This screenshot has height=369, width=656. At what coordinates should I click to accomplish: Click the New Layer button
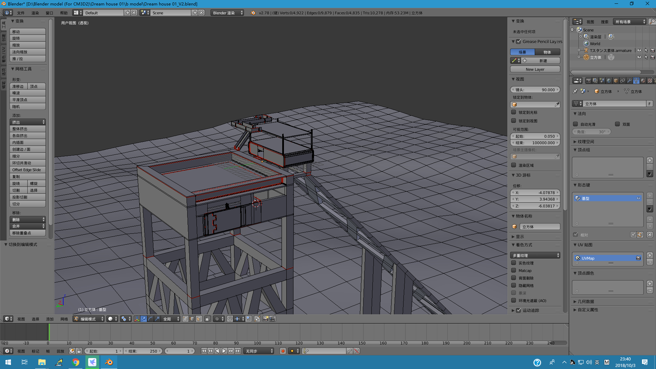535,69
